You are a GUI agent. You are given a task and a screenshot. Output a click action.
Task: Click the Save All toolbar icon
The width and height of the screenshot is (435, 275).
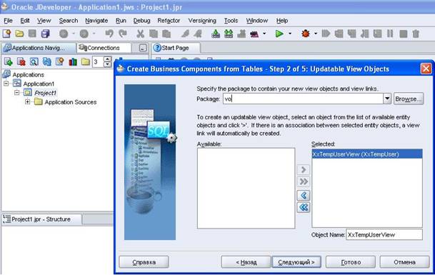tap(45, 34)
